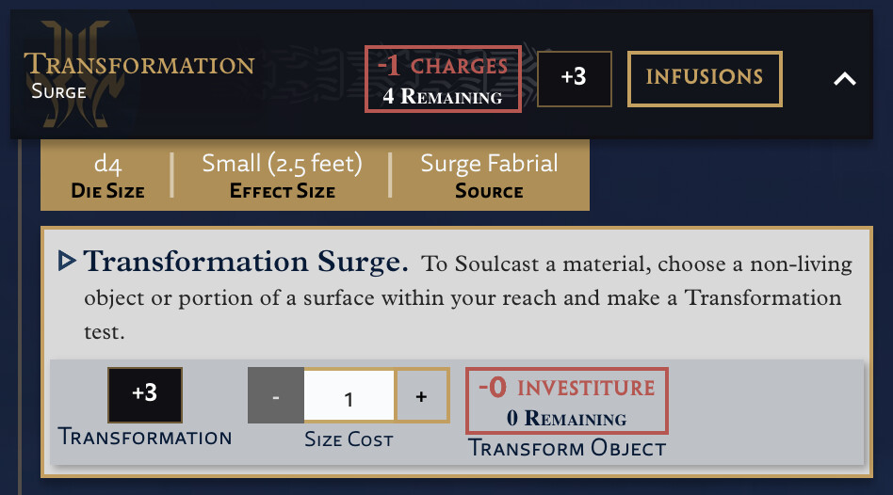Select the Small (2.5 feet) Effect Size stat
893x495 pixels.
point(282,176)
